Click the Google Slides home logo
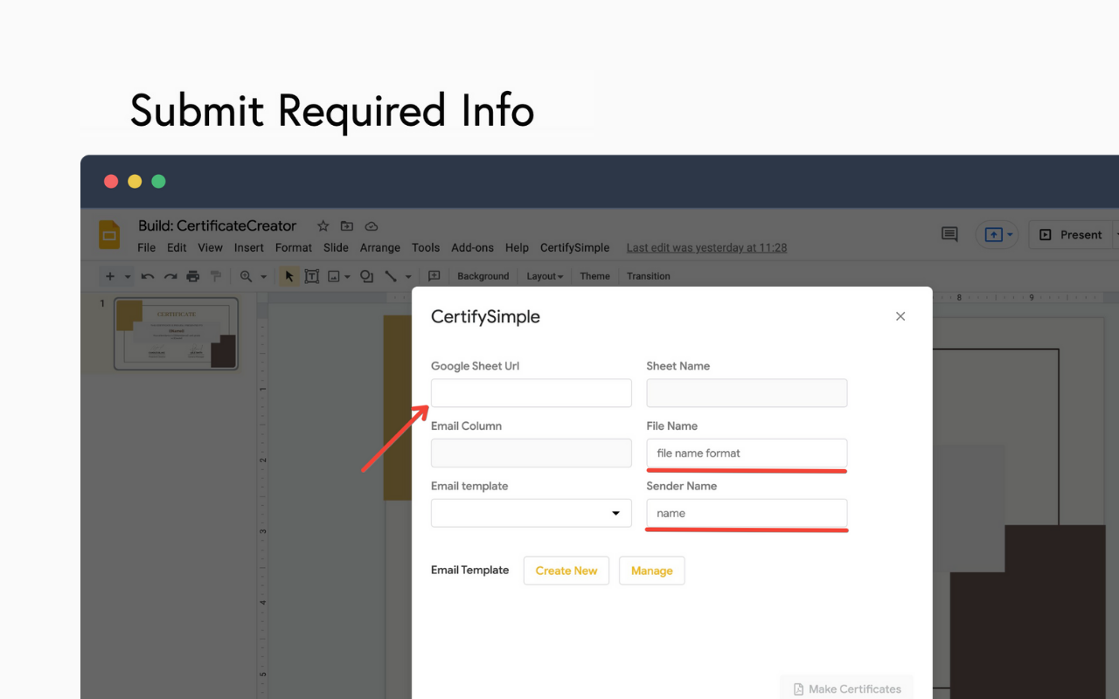This screenshot has width=1119, height=699. 109,235
